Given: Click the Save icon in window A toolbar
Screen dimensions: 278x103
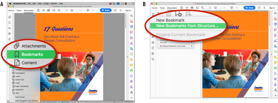Looking at the screenshot, I should [38, 10].
